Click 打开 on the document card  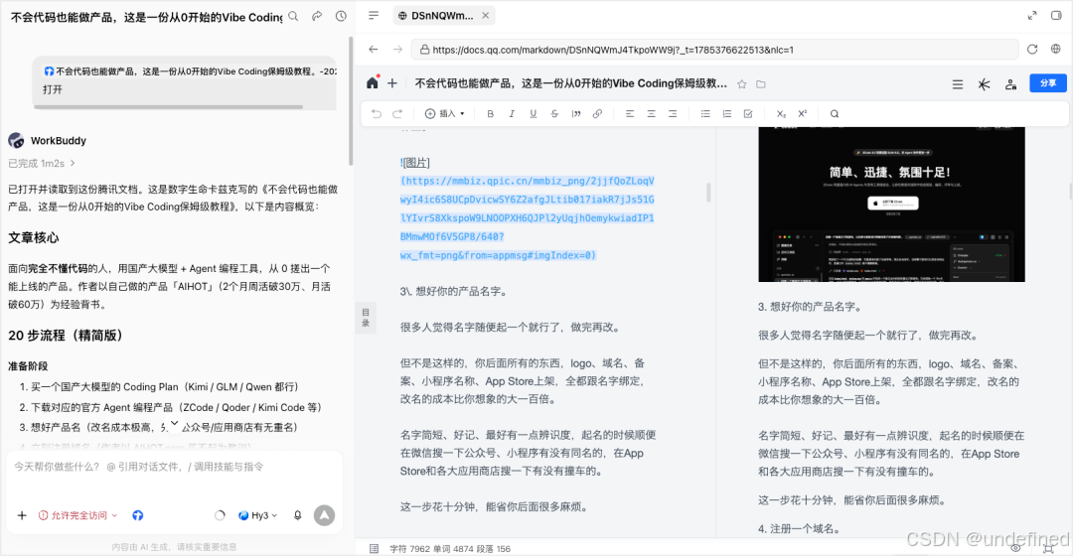click(53, 89)
